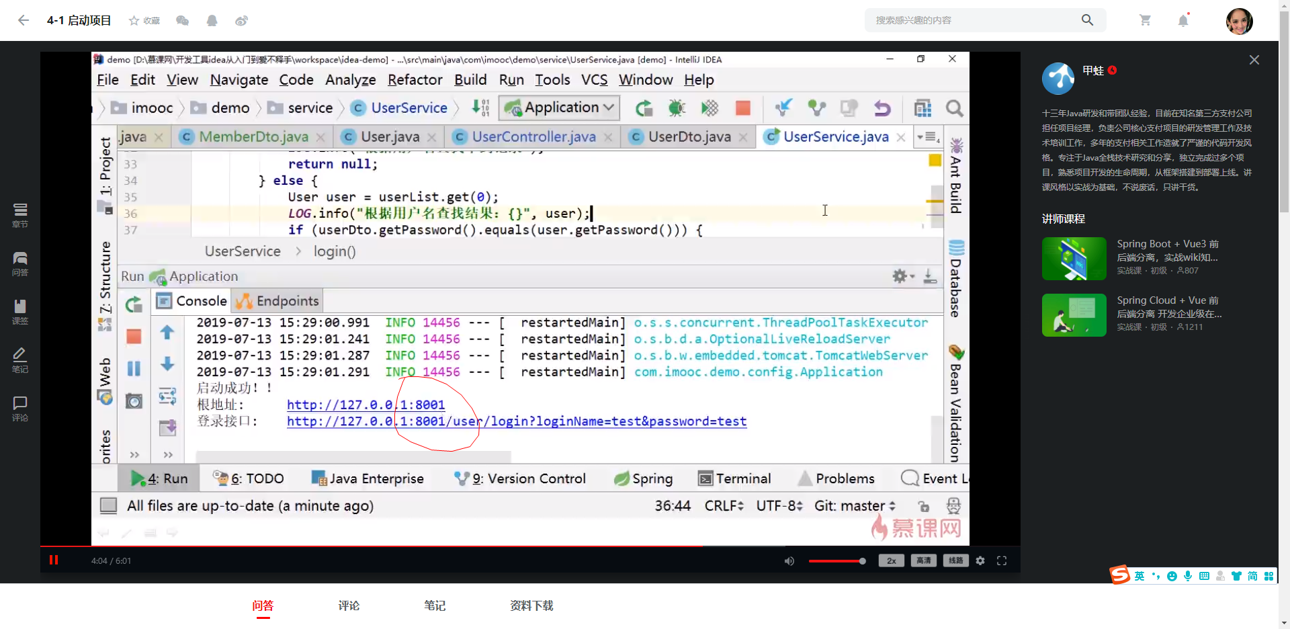Switch to the MemberDto.java editor tab
This screenshot has width=1290, height=629.
click(x=253, y=137)
